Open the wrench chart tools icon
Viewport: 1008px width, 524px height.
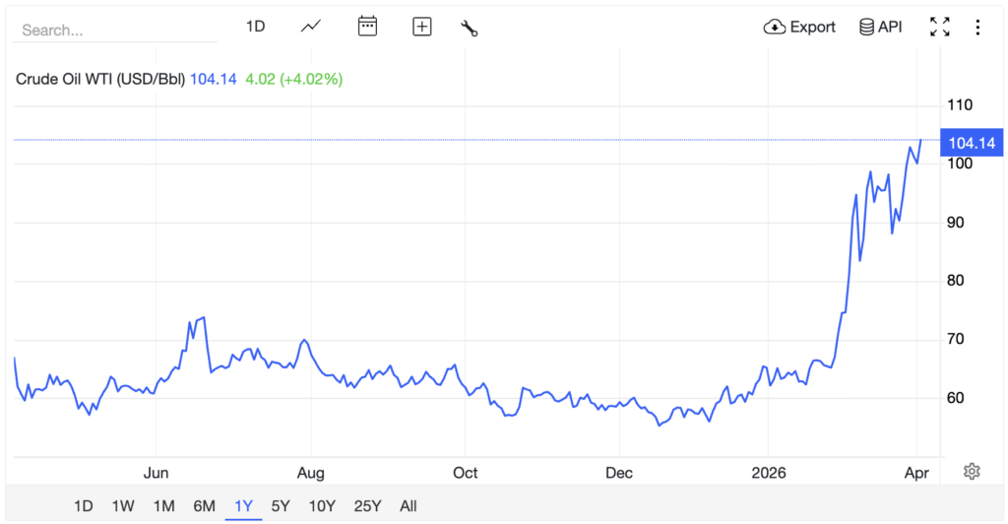coord(470,28)
